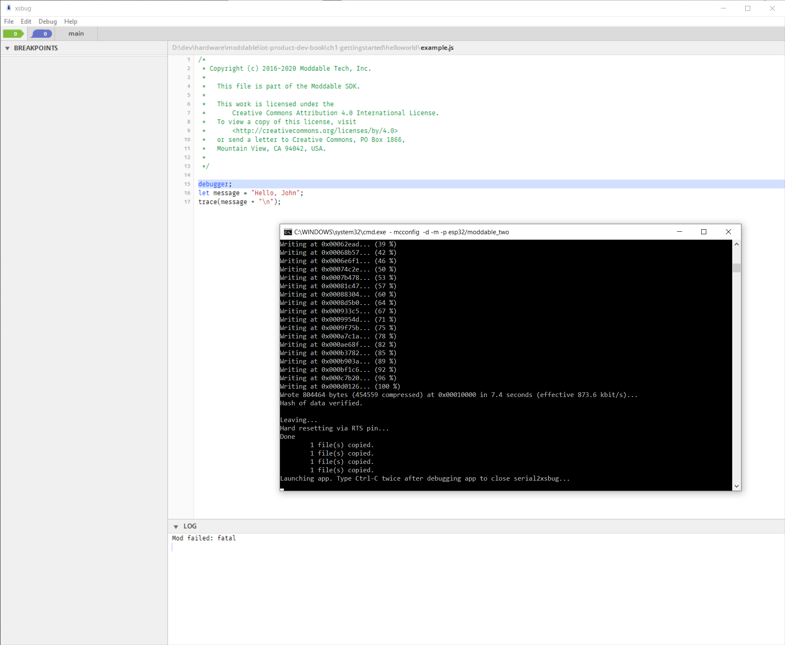Click the Mod failed fatal log entry
Screen dimensions: 785x645
click(x=204, y=538)
